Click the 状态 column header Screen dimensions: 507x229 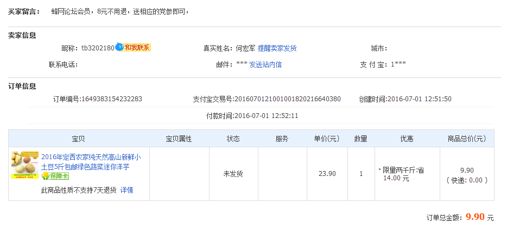click(x=233, y=139)
